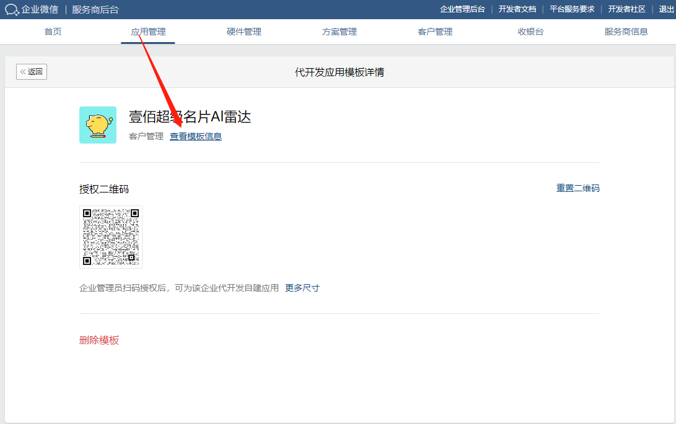Click the 代开发应用模板详情 page title
676x424 pixels.
[340, 72]
